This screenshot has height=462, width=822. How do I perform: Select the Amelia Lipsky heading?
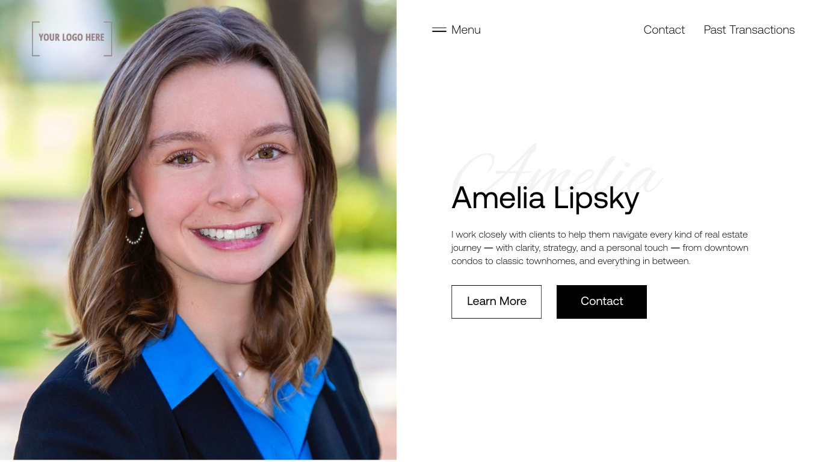(x=545, y=198)
